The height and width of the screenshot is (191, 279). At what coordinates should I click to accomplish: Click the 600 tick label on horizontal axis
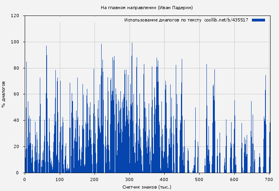point(234,179)
